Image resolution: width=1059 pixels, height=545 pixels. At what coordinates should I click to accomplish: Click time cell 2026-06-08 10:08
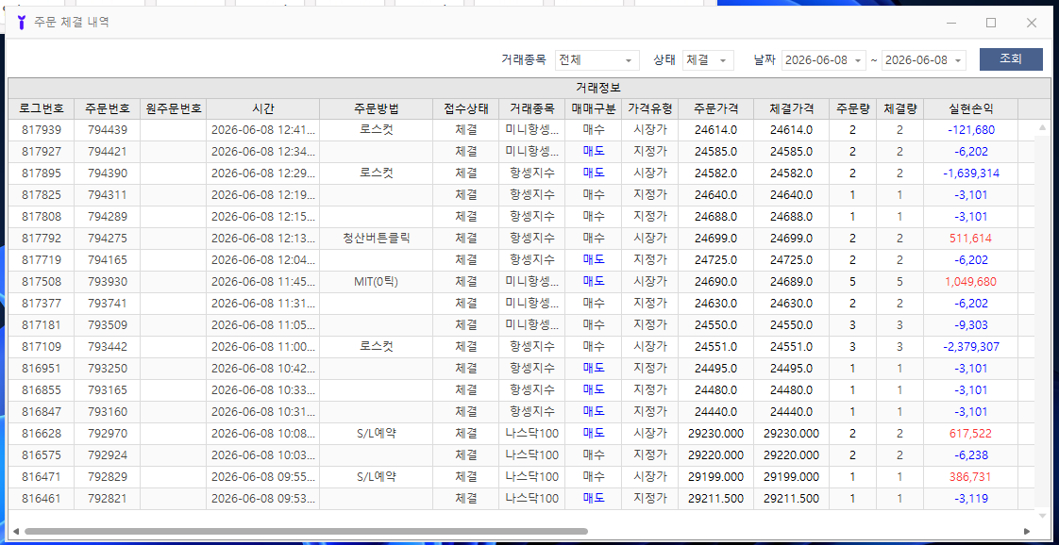[x=262, y=433]
